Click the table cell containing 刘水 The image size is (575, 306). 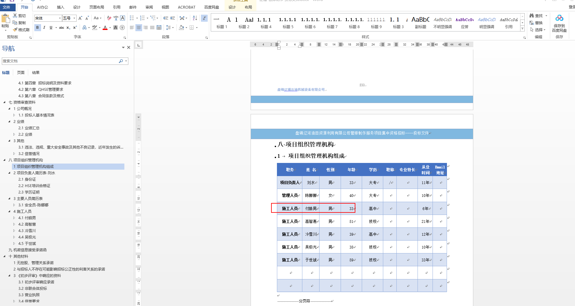coord(311,182)
